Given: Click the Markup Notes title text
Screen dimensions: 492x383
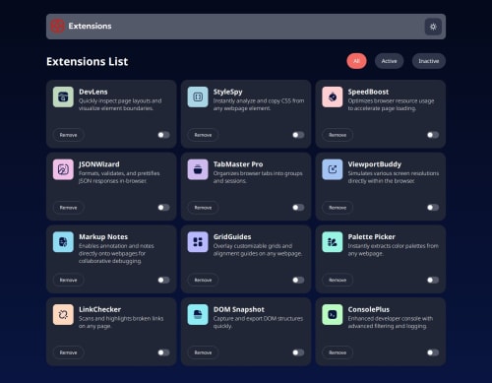Looking at the screenshot, I should [x=103, y=237].
